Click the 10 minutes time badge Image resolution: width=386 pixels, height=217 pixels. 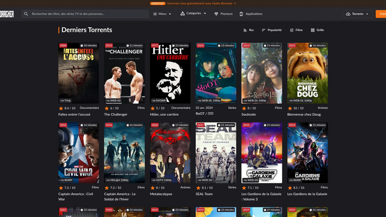[89, 45]
